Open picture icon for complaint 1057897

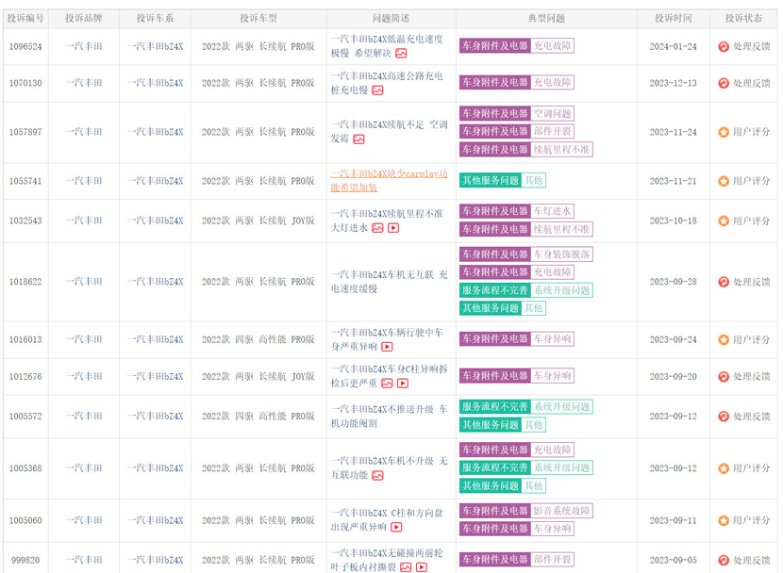click(359, 139)
